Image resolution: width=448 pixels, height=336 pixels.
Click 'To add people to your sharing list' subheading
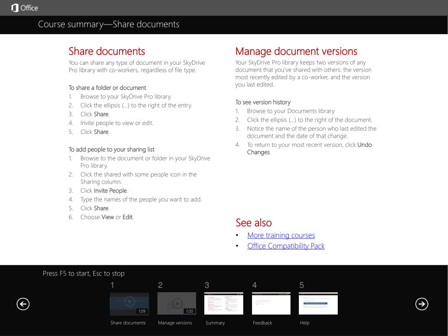(x=112, y=150)
